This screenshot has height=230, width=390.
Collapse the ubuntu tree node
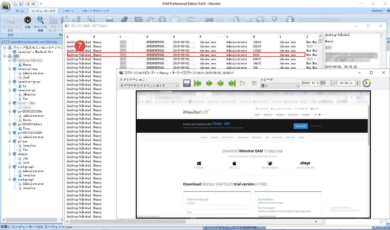pos(10,154)
